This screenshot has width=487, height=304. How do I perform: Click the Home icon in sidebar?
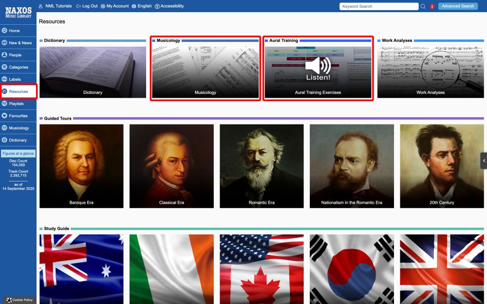click(4, 30)
